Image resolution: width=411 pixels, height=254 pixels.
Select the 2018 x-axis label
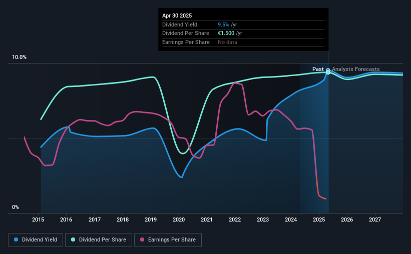tap(123, 219)
